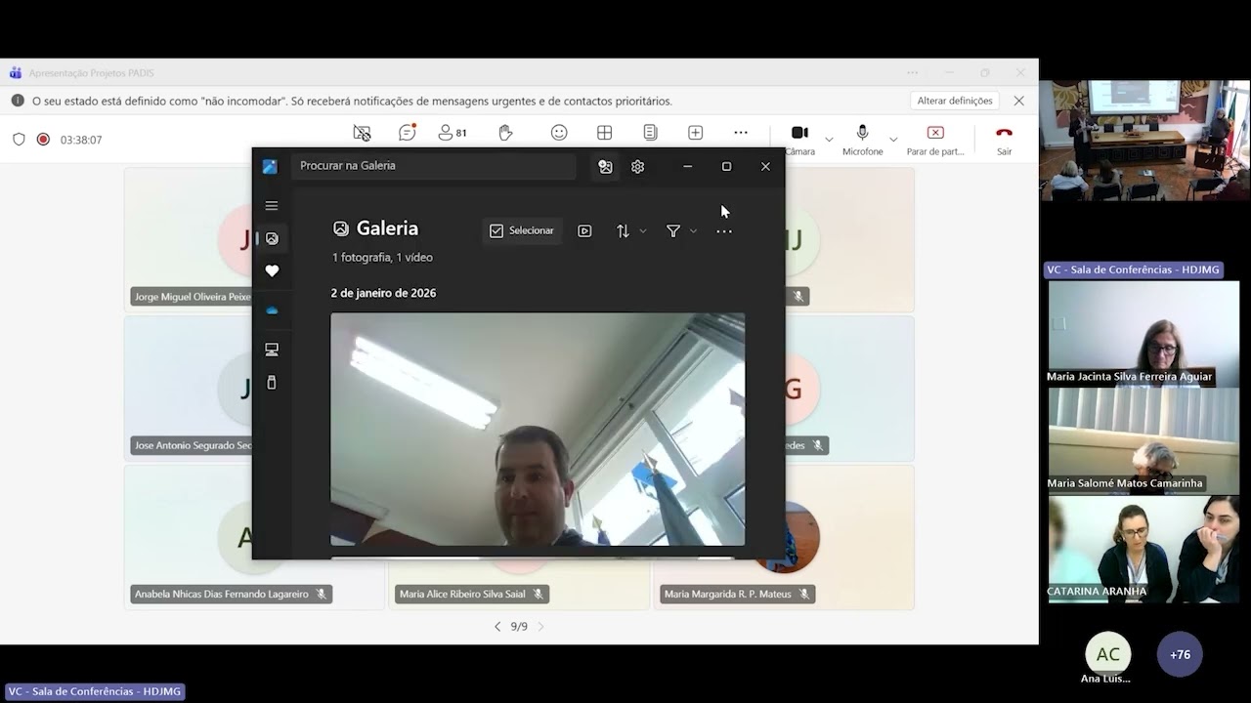This screenshot has width=1251, height=703.
Task: Open OneDrive cloud in Photos sidebar
Action: click(x=272, y=310)
